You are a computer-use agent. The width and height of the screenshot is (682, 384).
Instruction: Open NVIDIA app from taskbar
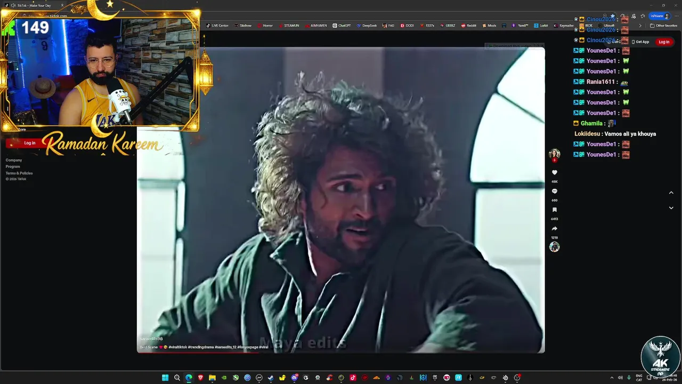(224, 378)
